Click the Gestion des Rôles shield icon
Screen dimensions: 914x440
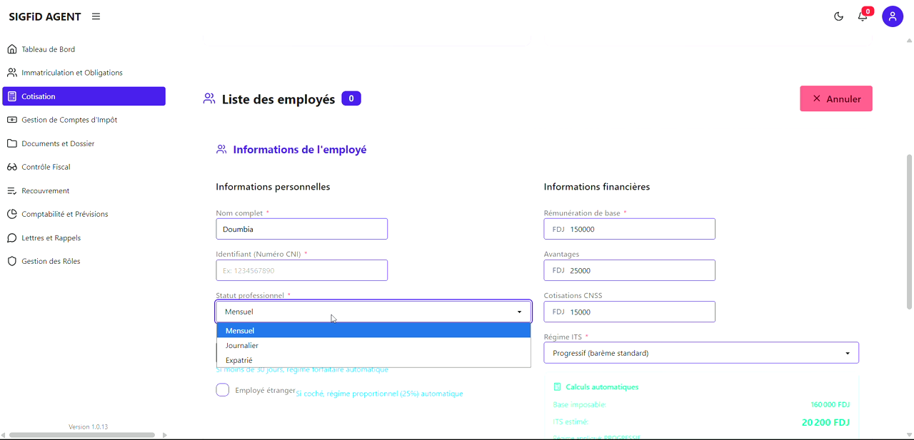click(x=11, y=260)
